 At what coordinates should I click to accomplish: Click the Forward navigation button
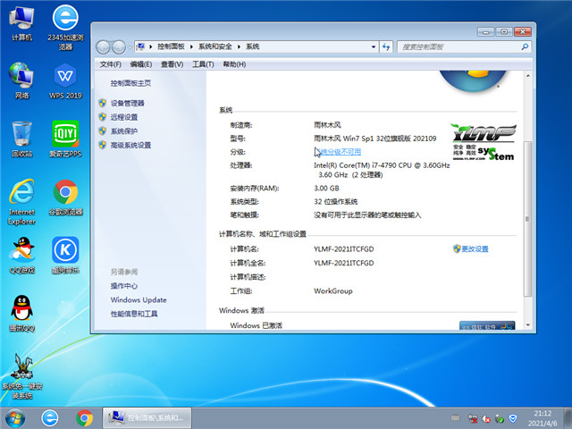click(119, 47)
